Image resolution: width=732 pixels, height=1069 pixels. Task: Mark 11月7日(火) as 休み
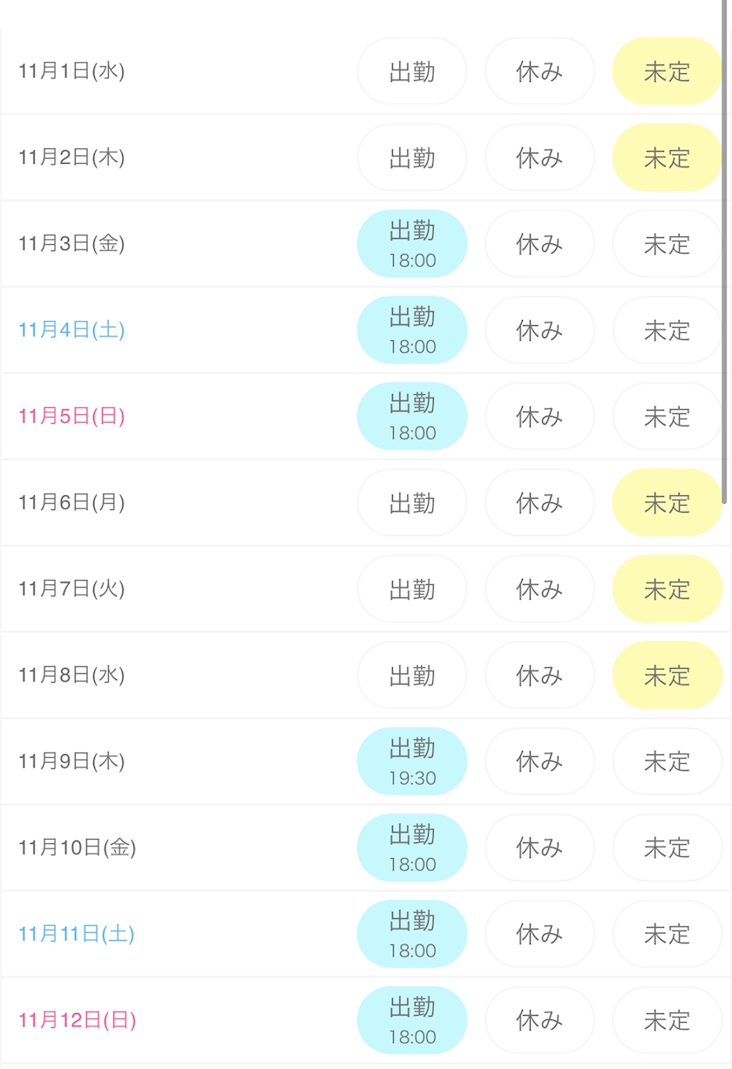tap(539, 589)
